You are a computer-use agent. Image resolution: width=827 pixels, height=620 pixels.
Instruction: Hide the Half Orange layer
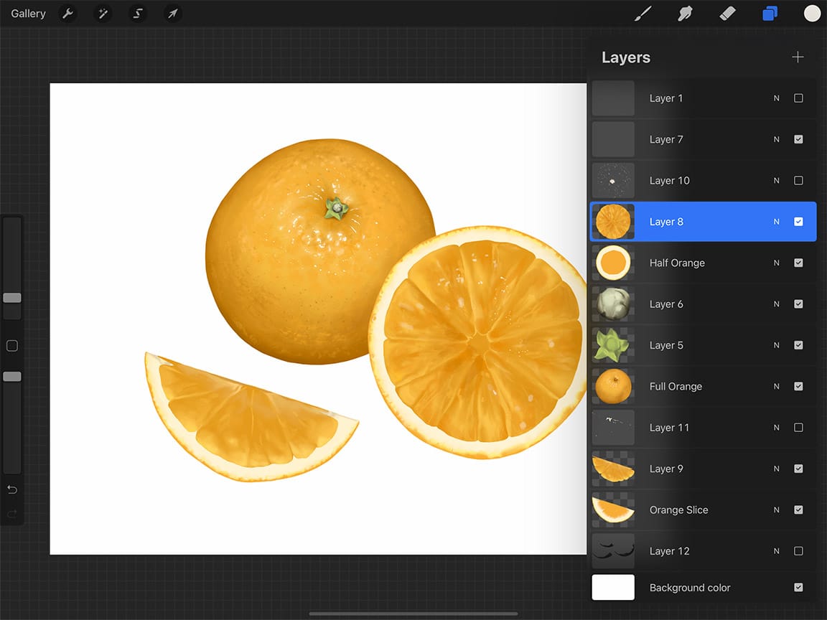[x=798, y=263]
